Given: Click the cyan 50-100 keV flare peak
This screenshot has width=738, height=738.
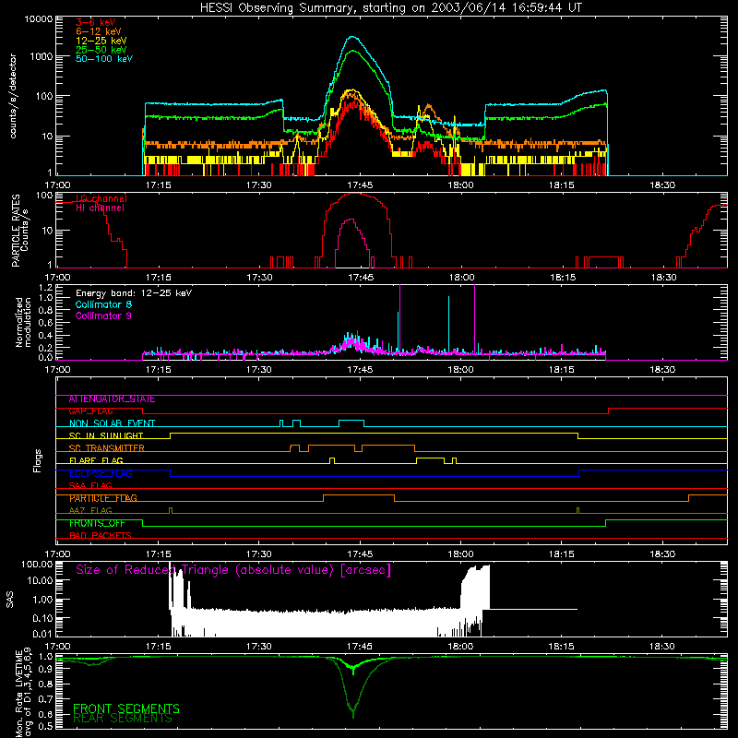Looking at the screenshot, I should (x=351, y=37).
